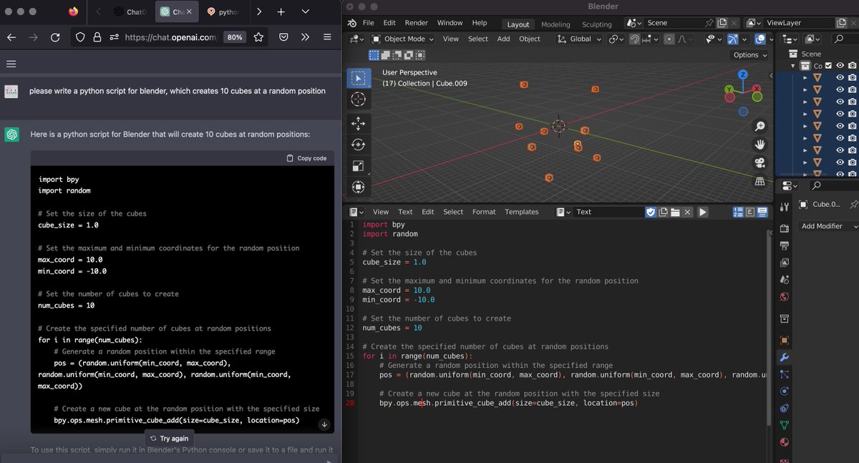Open the Modifiers wrench properties tab
Viewport: 859px width, 463px height.
[785, 357]
